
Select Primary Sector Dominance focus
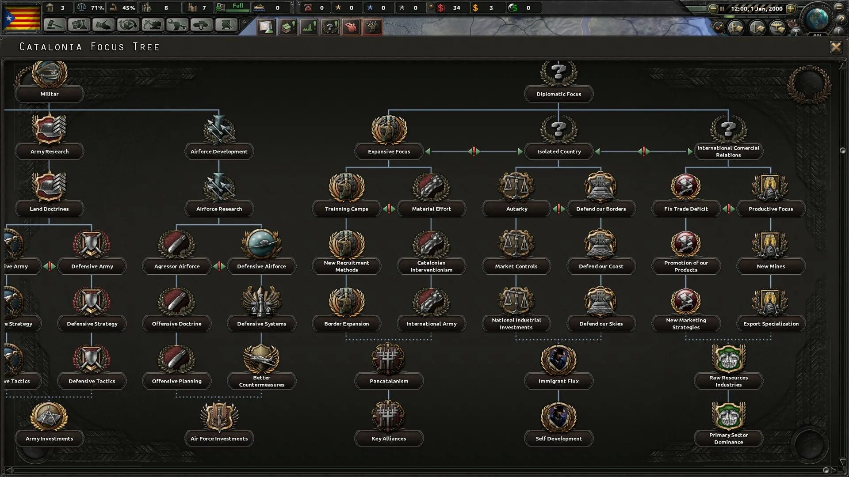coord(728,423)
